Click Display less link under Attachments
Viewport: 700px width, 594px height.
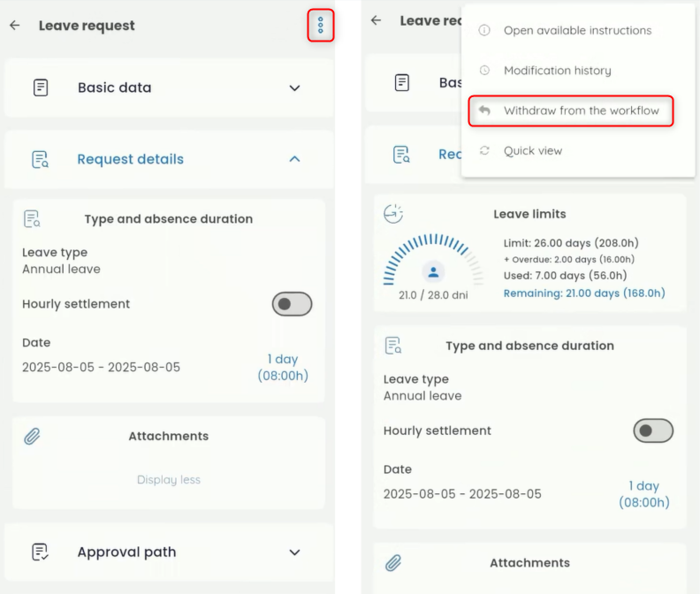tap(168, 480)
